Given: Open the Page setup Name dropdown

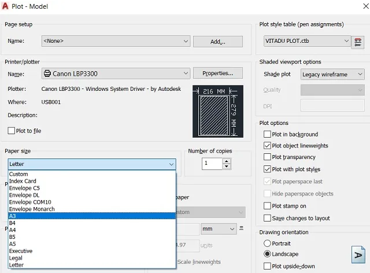Looking at the screenshot, I should click(x=116, y=41).
